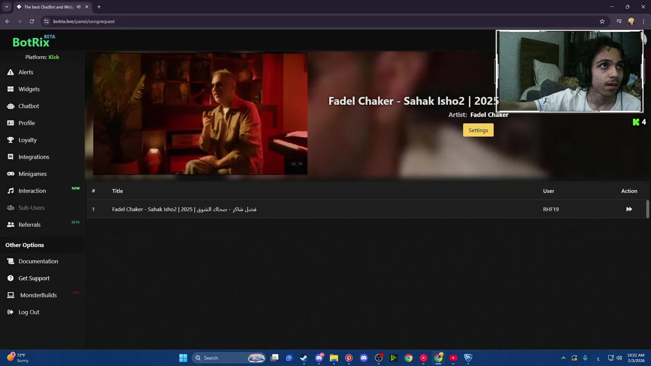Viewport: 651px width, 366px height.
Task: Click the song video thumbnail
Action: 200,114
